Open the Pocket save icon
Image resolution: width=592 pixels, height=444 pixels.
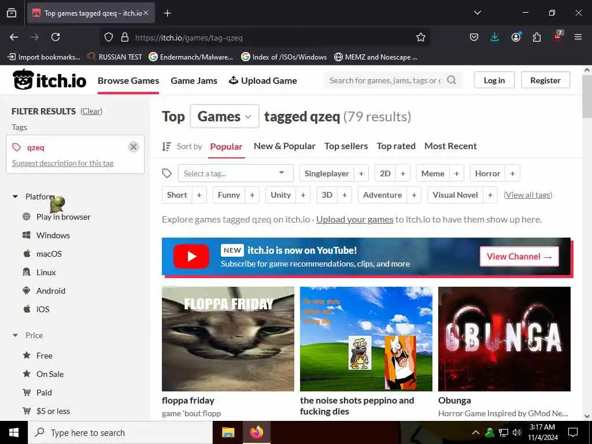coord(474,37)
